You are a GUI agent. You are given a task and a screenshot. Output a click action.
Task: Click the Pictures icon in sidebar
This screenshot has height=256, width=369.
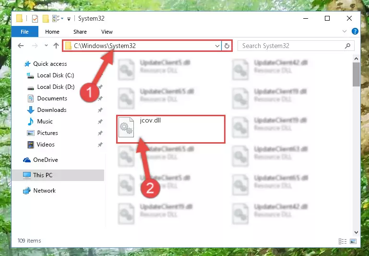pyautogui.click(x=31, y=133)
